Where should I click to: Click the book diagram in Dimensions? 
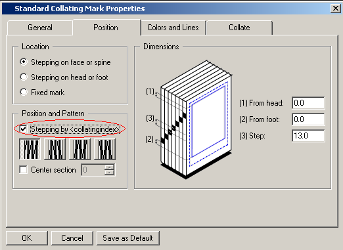[x=189, y=119]
